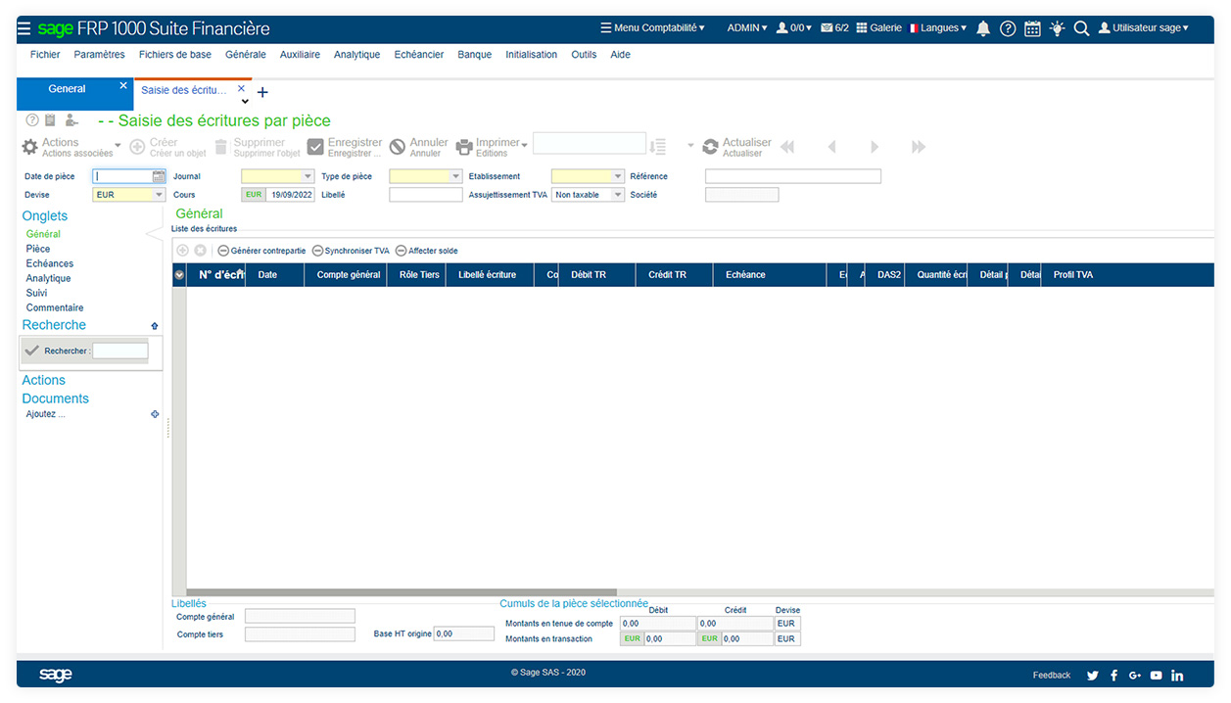Image resolution: width=1231 pixels, height=703 pixels.
Task: Select the Echéances onglet
Action: (x=50, y=263)
